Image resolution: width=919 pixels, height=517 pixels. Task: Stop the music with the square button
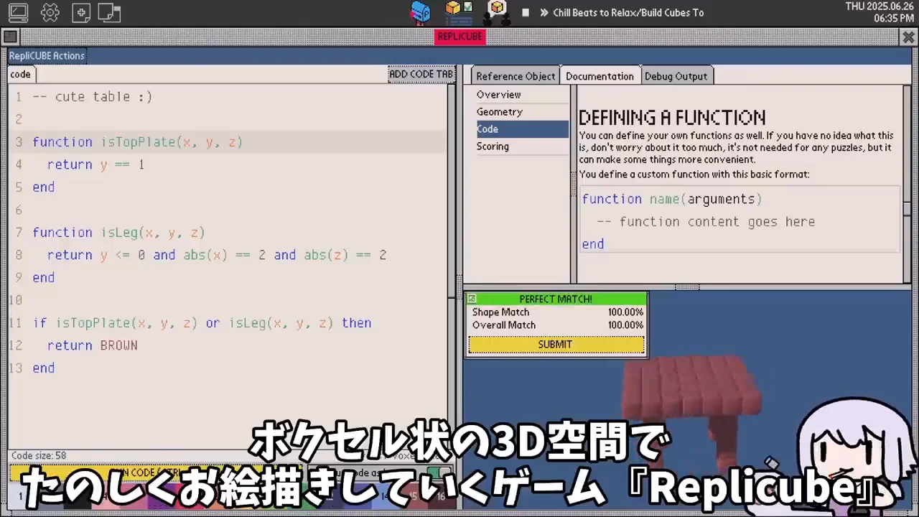(526, 13)
